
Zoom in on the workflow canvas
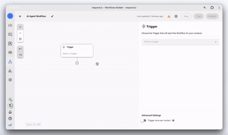point(20,27)
